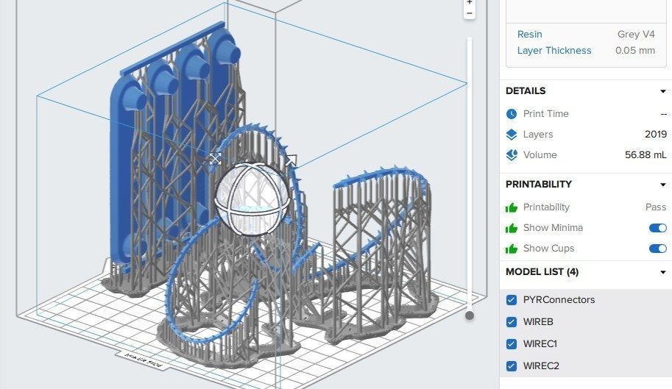Select PYRConnectors in the model list
The width and height of the screenshot is (672, 389).
pos(559,300)
